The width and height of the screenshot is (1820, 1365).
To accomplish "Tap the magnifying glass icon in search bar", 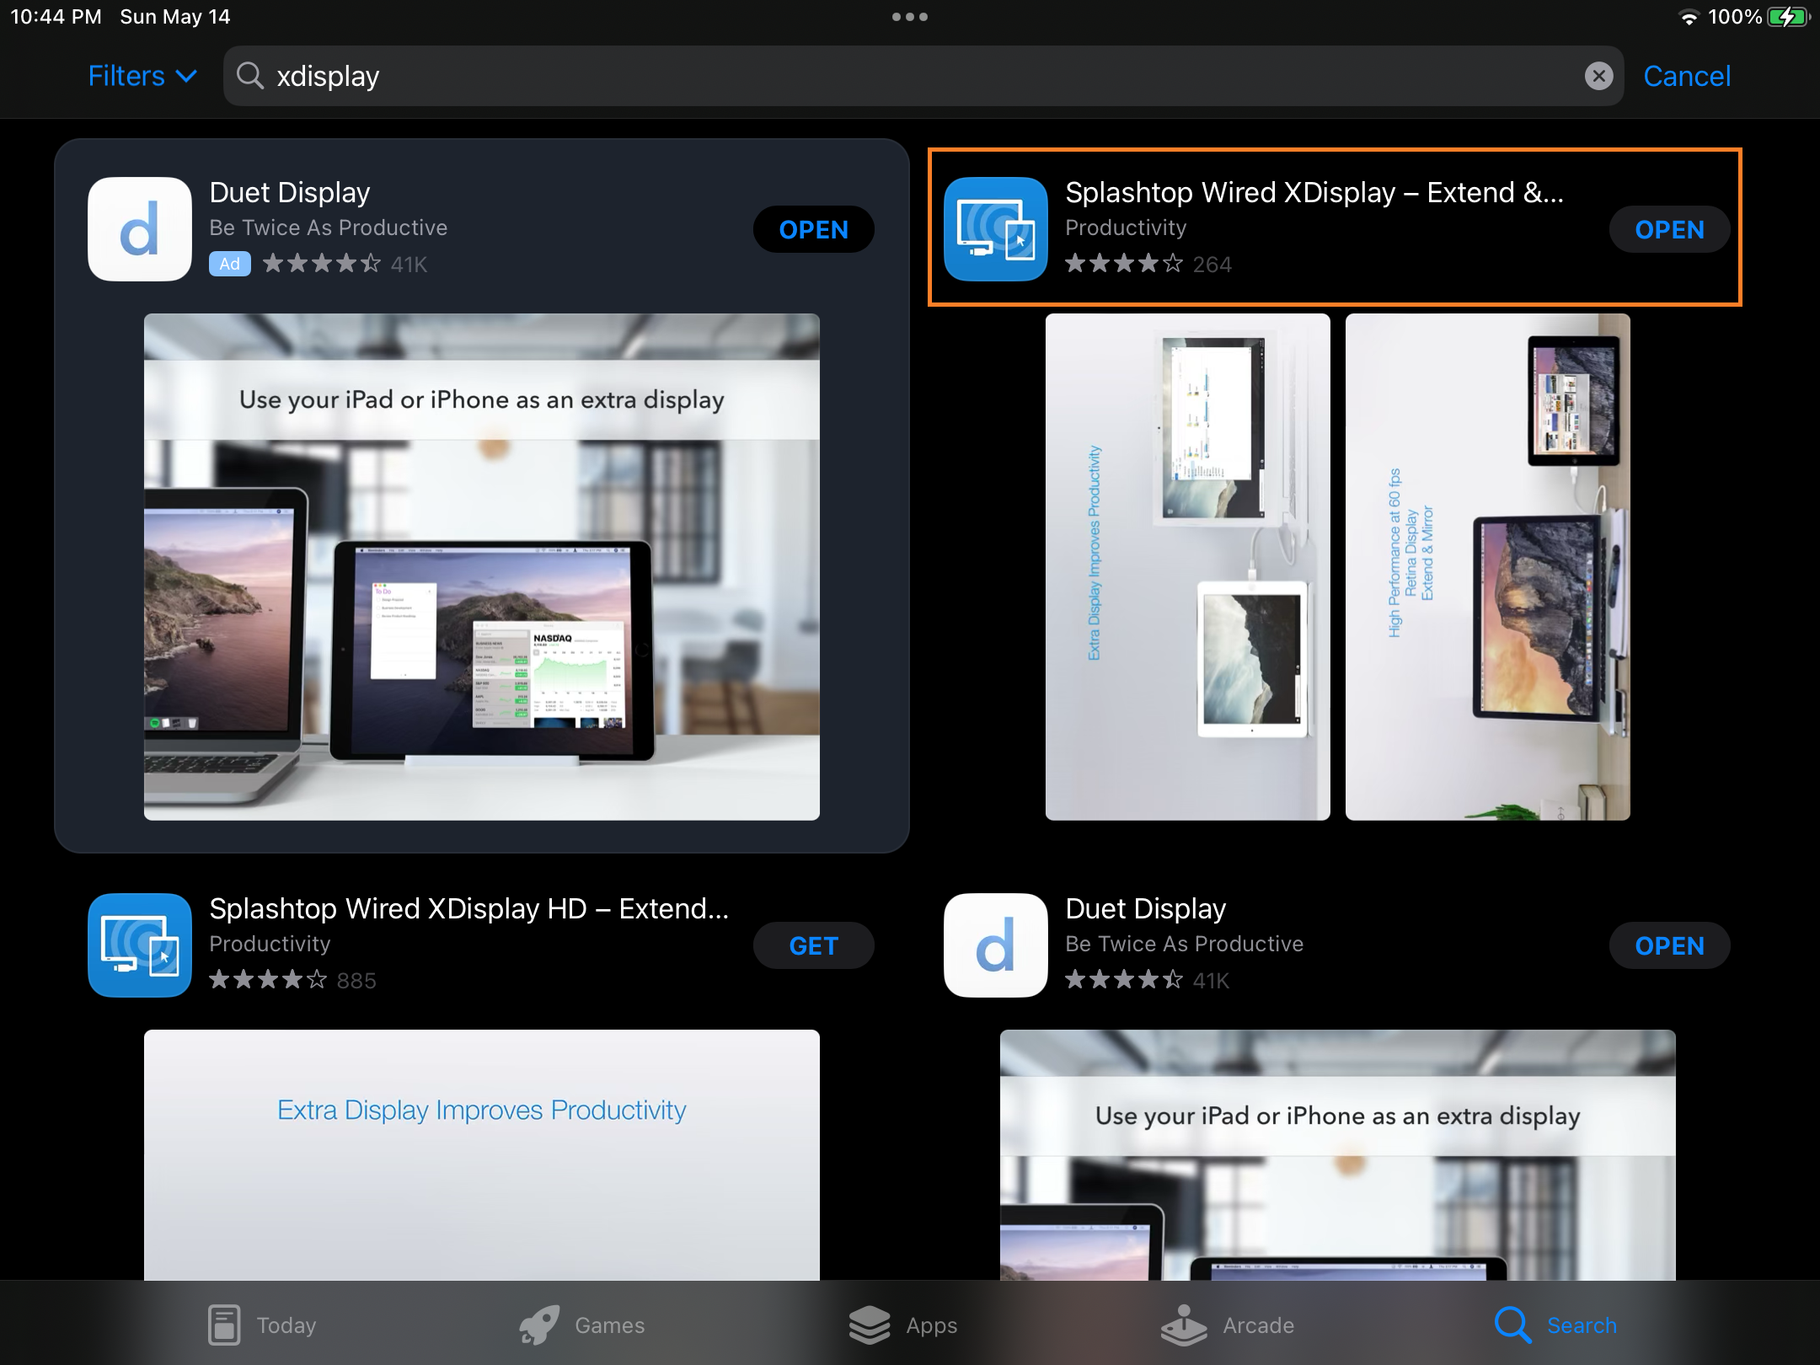I will point(249,76).
